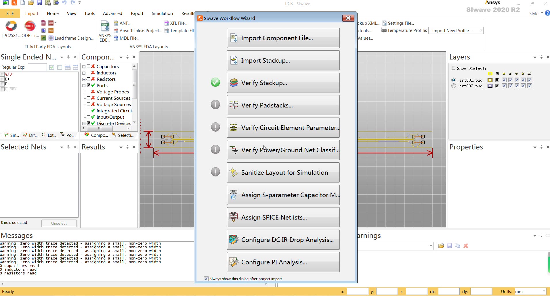Click _art001.pho_ layer color swatch

pyautogui.click(x=490, y=80)
